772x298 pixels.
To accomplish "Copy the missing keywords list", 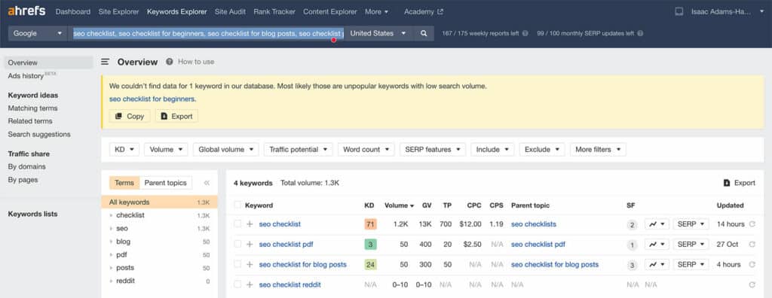I will coord(130,117).
